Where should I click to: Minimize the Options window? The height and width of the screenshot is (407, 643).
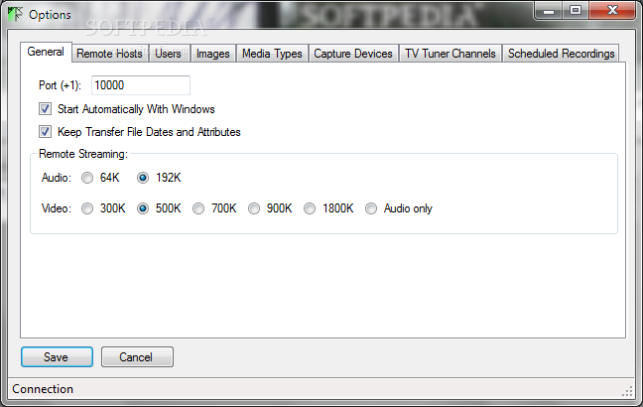click(549, 11)
